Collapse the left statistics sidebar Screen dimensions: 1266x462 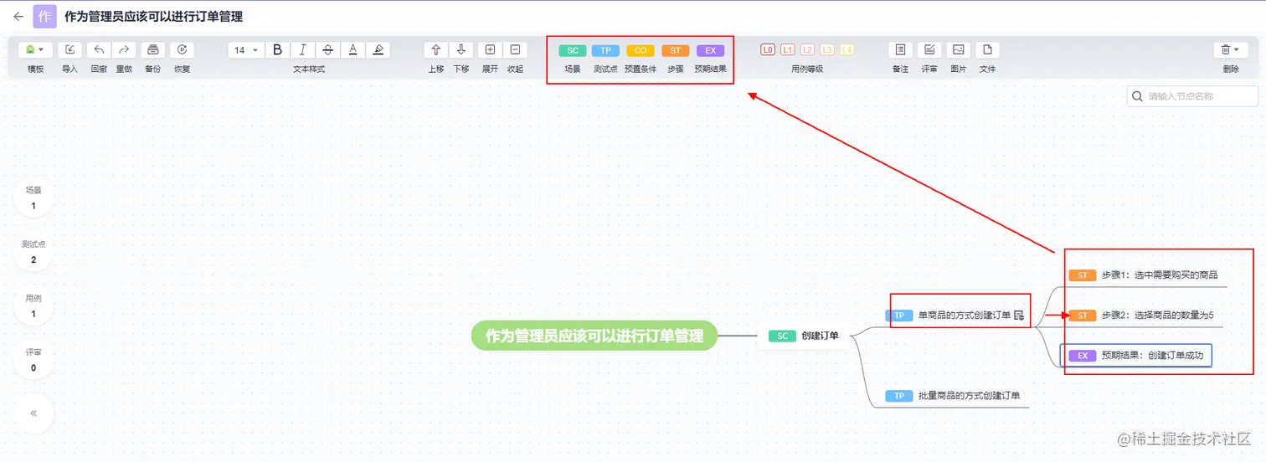33,413
